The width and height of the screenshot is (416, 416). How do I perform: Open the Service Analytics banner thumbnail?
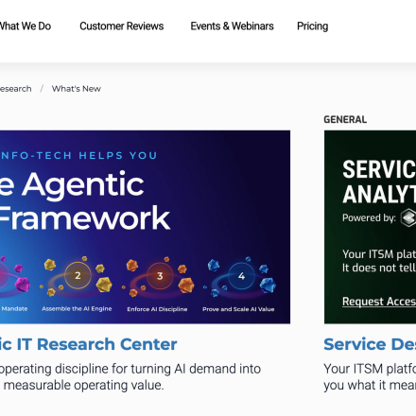[370, 227]
